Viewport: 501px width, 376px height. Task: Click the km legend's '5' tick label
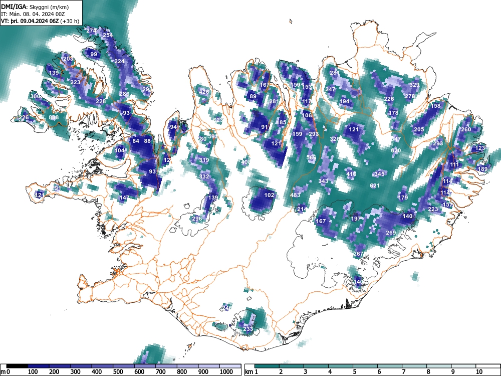[354, 372]
